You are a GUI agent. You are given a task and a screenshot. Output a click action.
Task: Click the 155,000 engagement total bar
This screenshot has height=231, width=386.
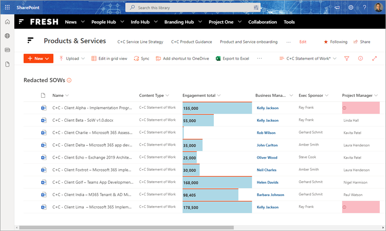tap(217, 108)
